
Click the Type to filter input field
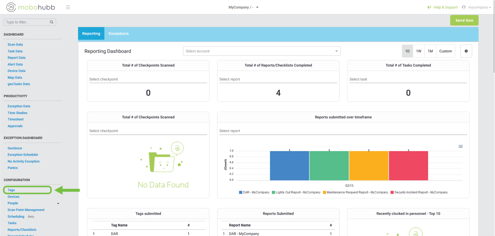[x=27, y=22]
